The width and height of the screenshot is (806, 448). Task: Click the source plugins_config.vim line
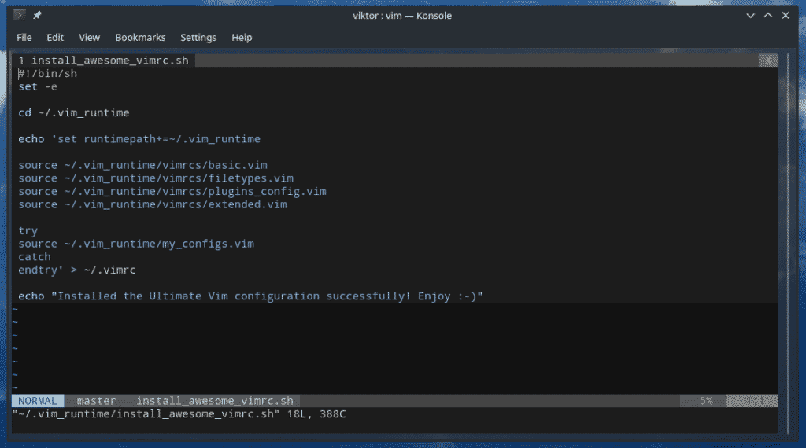pyautogui.click(x=172, y=192)
